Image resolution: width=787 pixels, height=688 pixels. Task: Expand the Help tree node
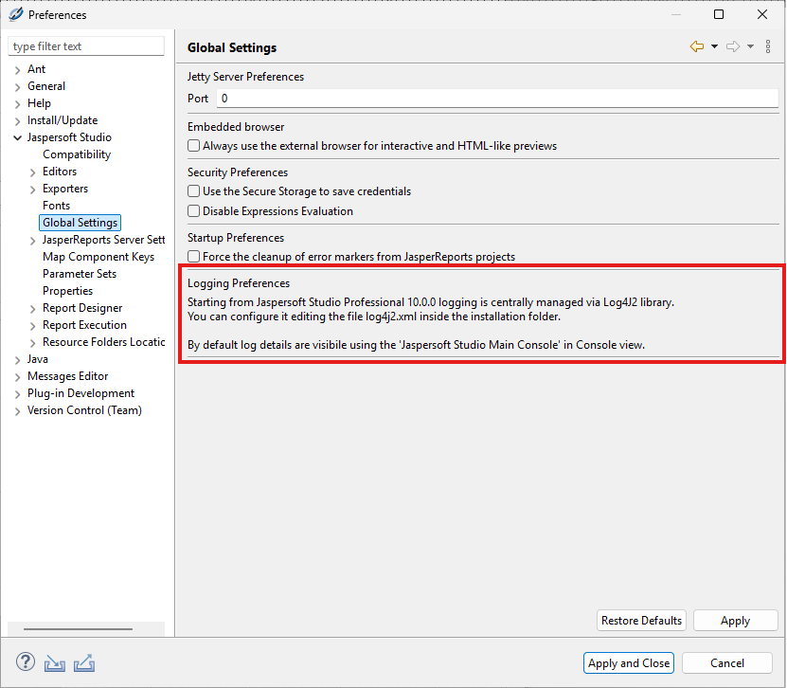(x=18, y=104)
